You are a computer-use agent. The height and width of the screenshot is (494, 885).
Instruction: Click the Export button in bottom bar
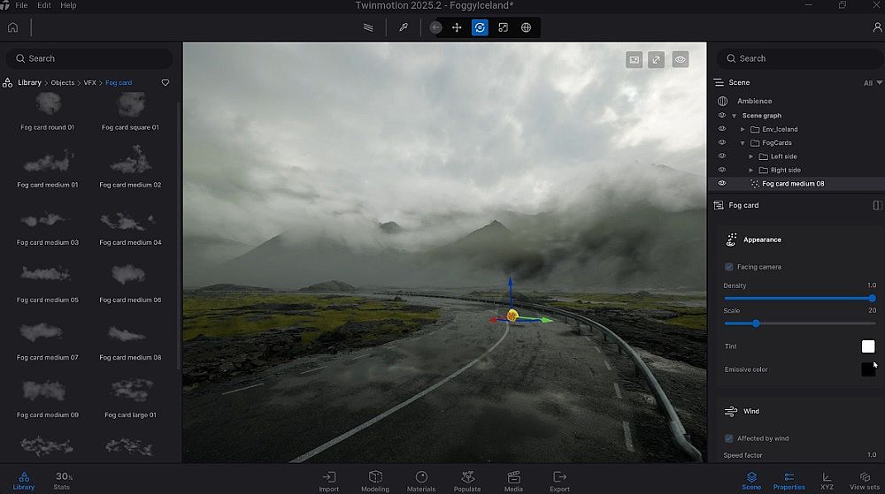tap(559, 480)
